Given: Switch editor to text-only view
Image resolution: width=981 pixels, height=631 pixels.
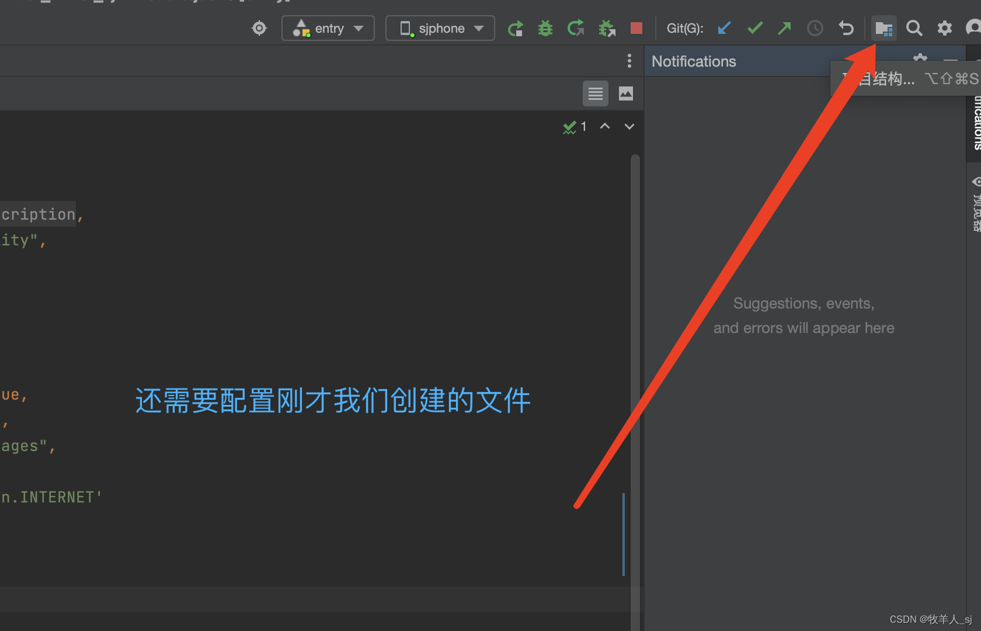Looking at the screenshot, I should coord(596,93).
